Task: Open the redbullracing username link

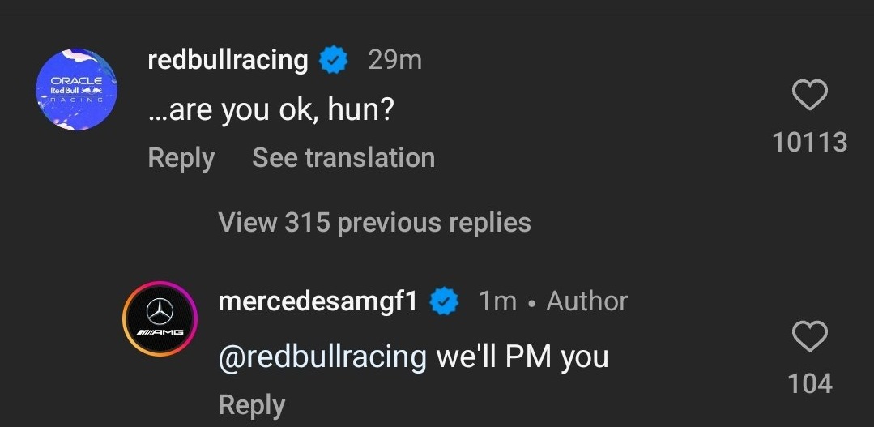Action: point(228,60)
